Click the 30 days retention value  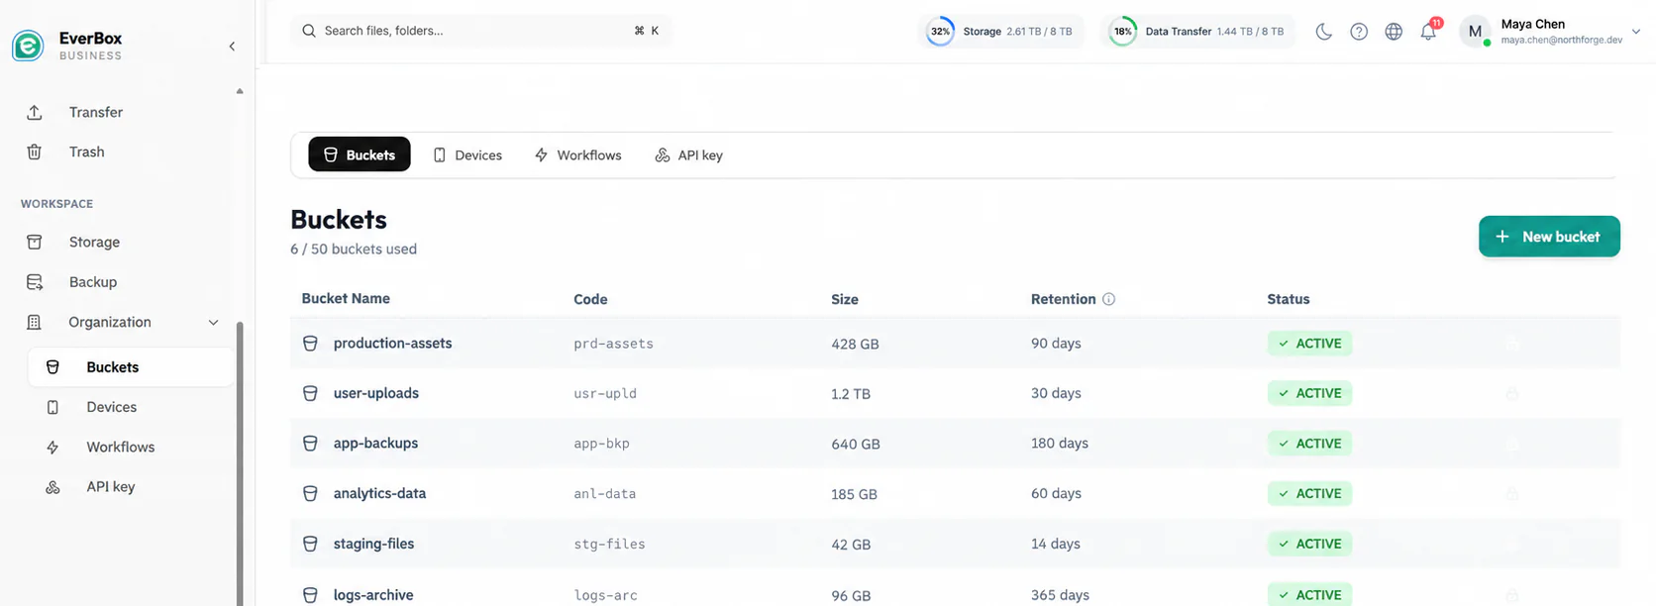pos(1056,393)
